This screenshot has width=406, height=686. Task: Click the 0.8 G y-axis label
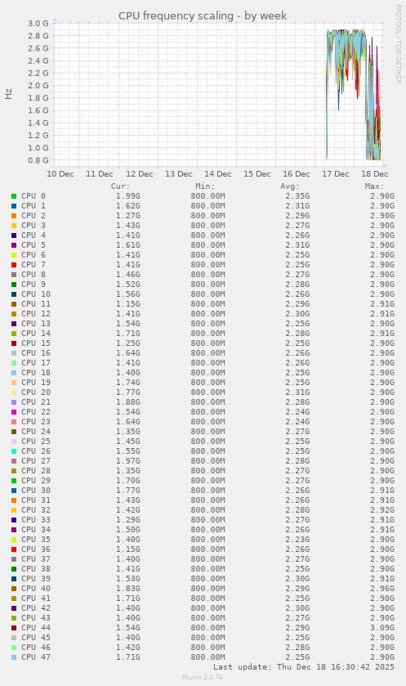click(x=38, y=160)
